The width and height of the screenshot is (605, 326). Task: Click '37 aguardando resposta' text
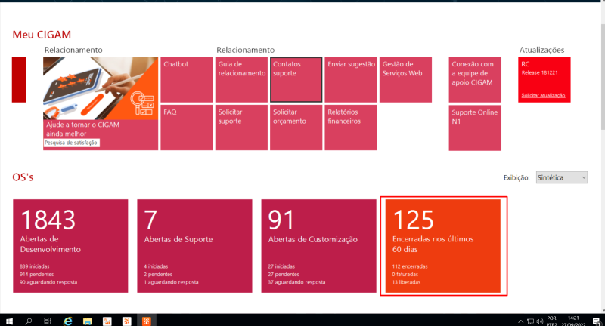[296, 282]
